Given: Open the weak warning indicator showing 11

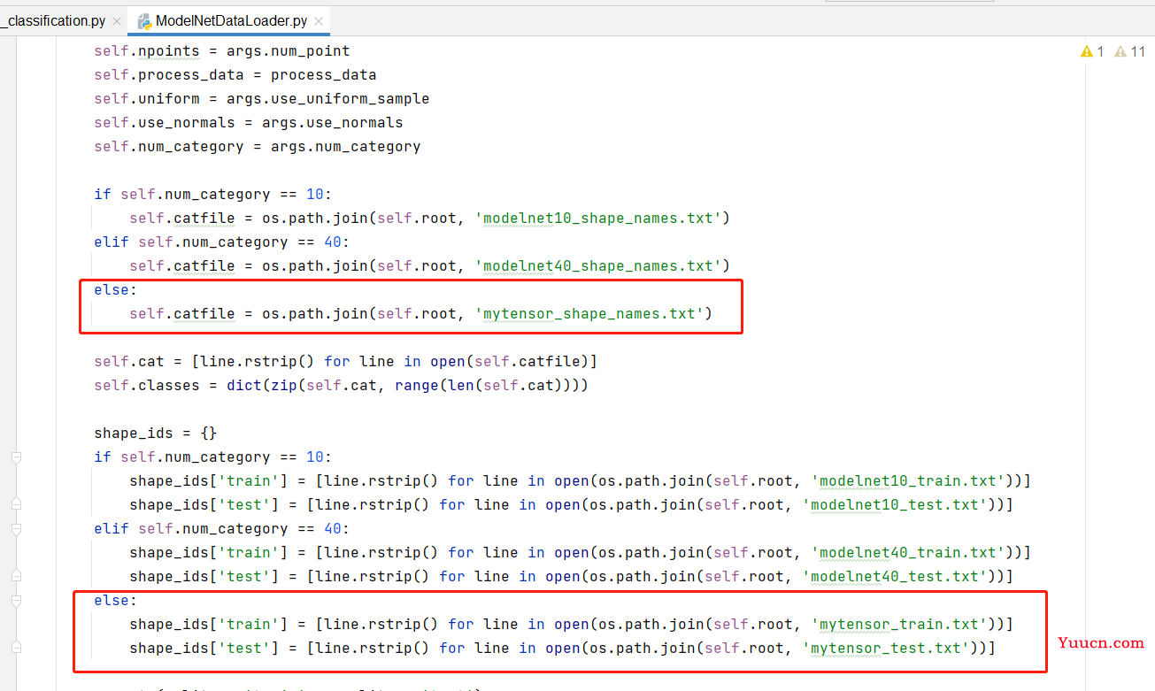Looking at the screenshot, I should (1129, 51).
